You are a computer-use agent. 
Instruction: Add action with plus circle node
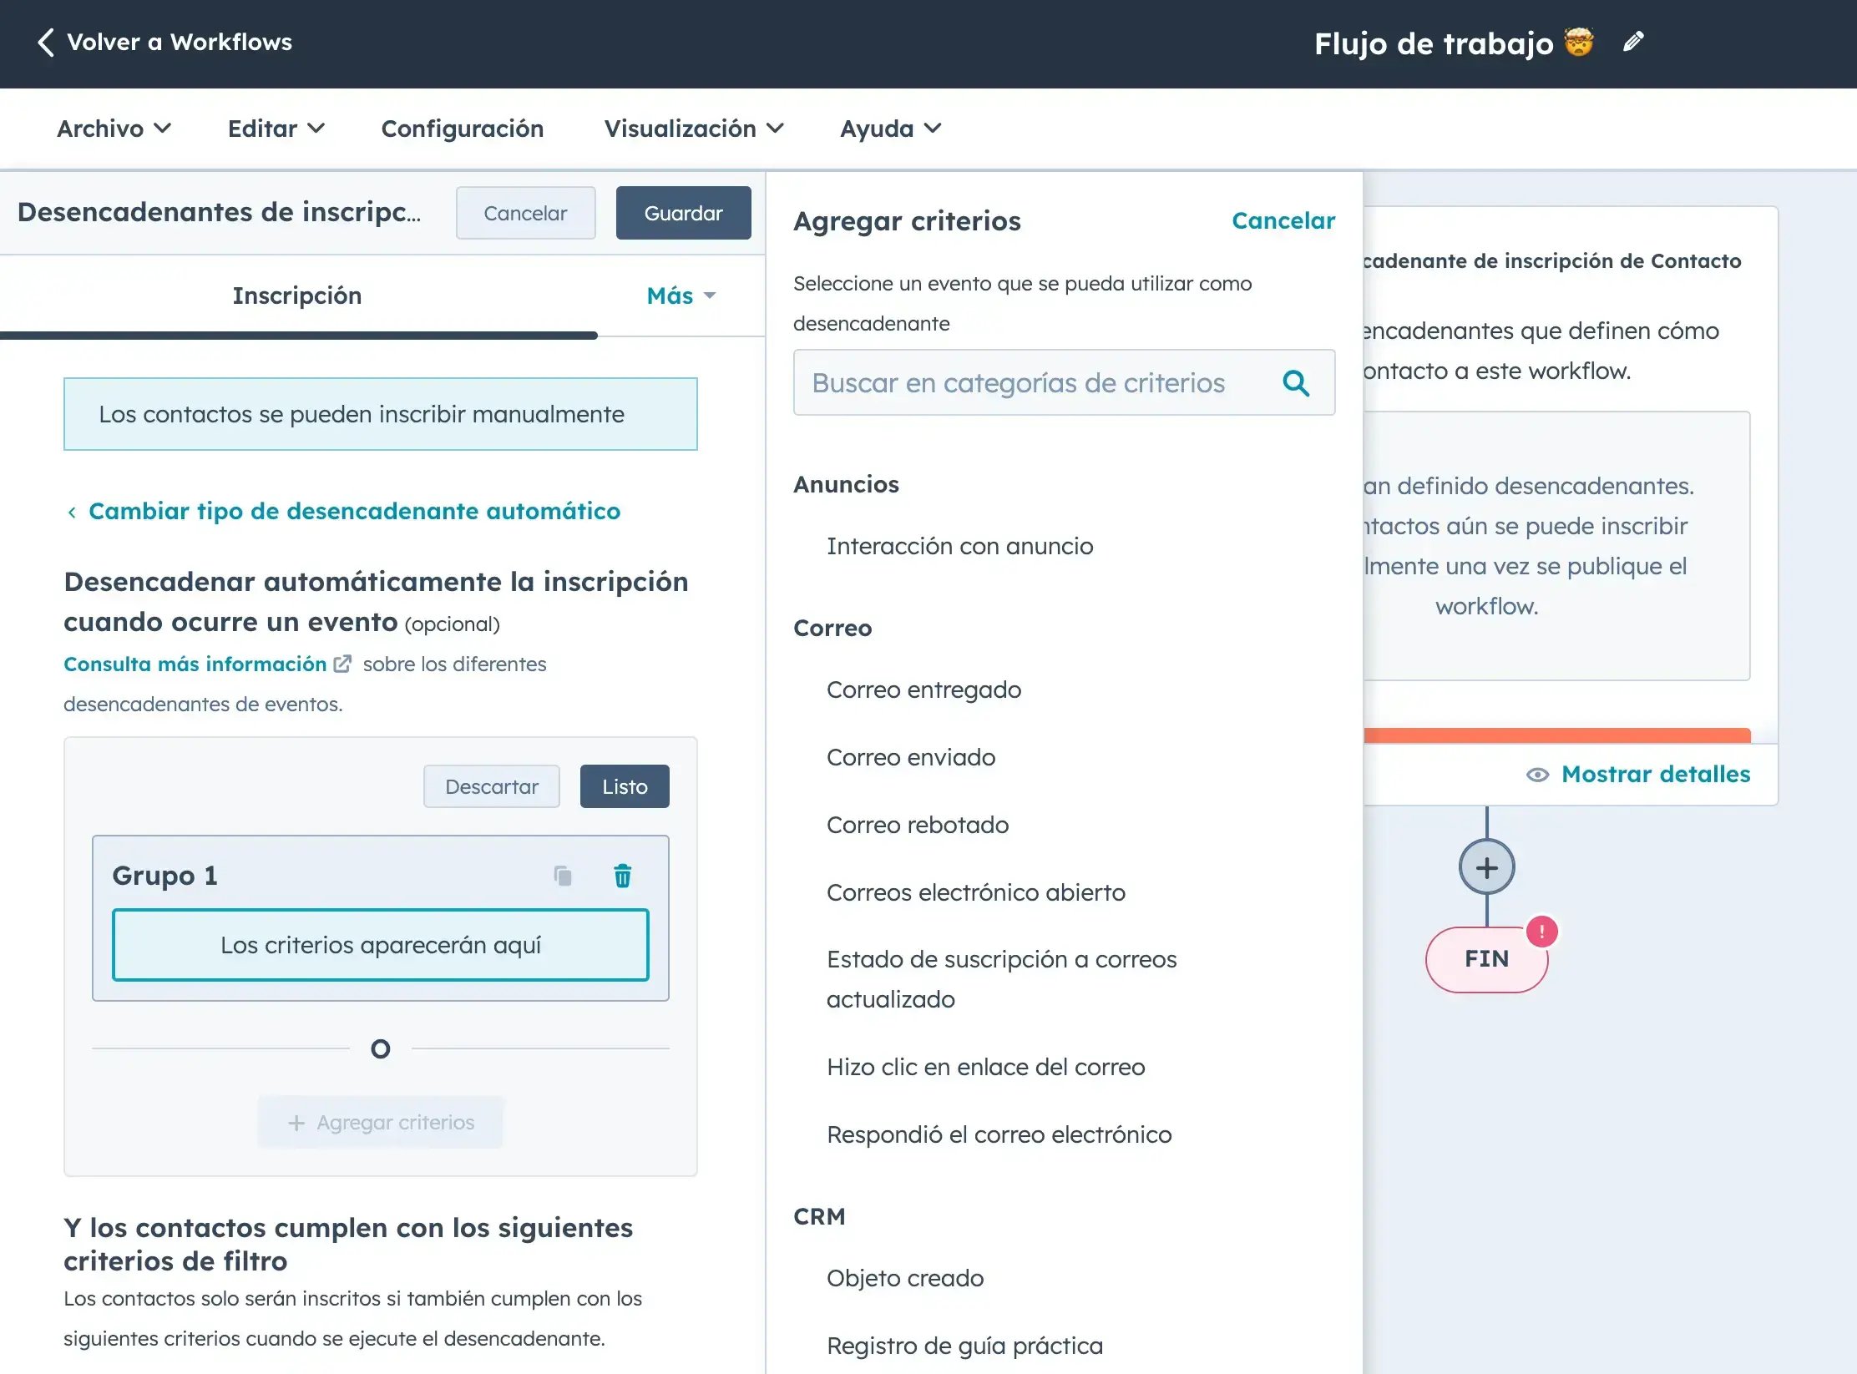pos(1486,867)
